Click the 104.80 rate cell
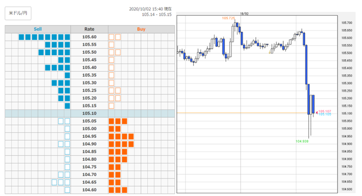Image resolution: width=362 pixels, height=196 pixels. pyautogui.click(x=90, y=159)
